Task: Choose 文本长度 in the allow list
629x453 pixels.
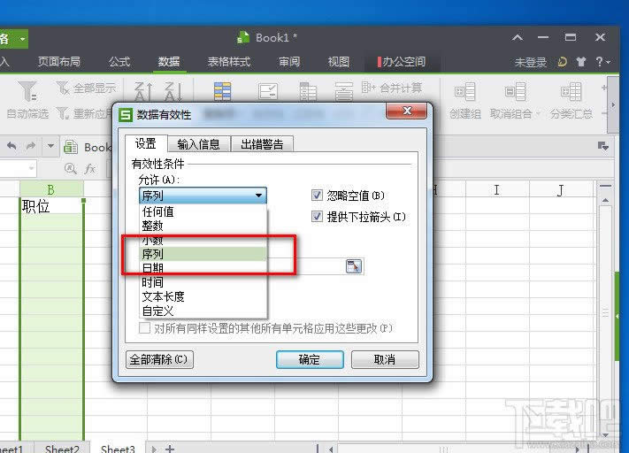Action: (x=203, y=296)
